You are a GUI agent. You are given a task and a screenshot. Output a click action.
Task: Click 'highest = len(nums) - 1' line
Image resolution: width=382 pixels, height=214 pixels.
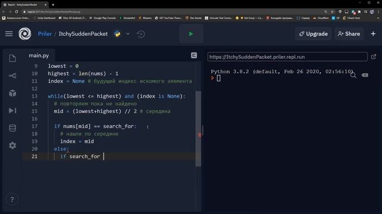tap(83, 74)
